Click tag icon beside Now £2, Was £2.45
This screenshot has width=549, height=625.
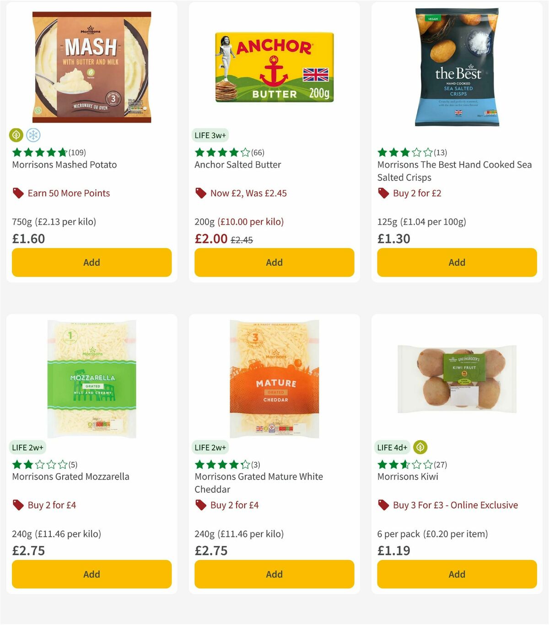(200, 193)
